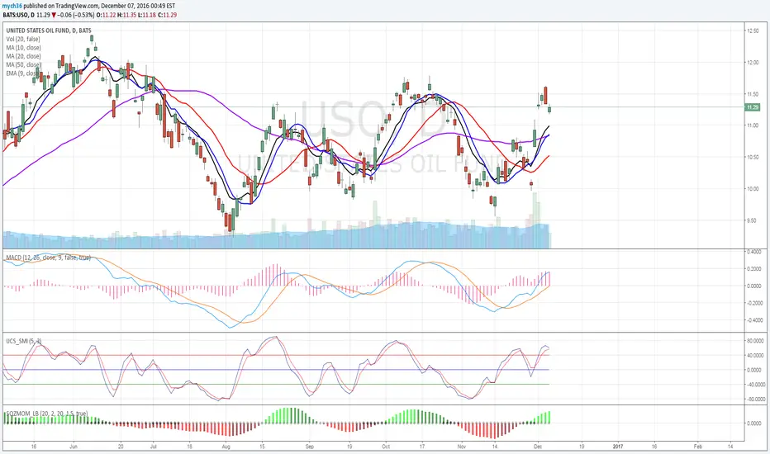
Task: Click Jul on the date axis
Action: (153, 447)
